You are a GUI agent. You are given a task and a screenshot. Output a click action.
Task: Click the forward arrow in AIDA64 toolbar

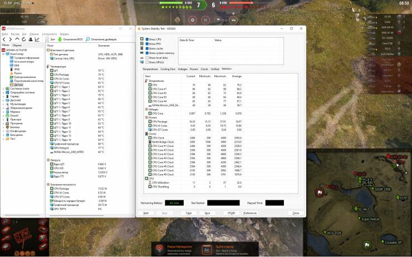(10, 39)
